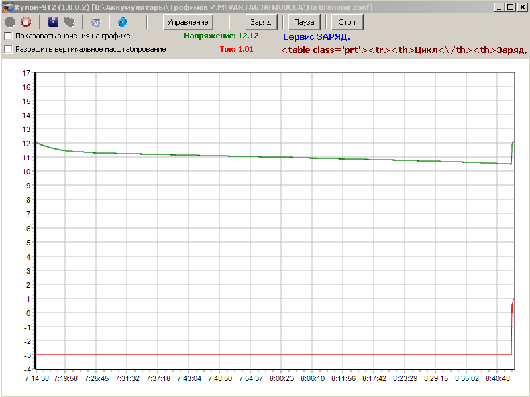
Task: Click the red Ток 1.01 readout
Action: pyautogui.click(x=236, y=49)
